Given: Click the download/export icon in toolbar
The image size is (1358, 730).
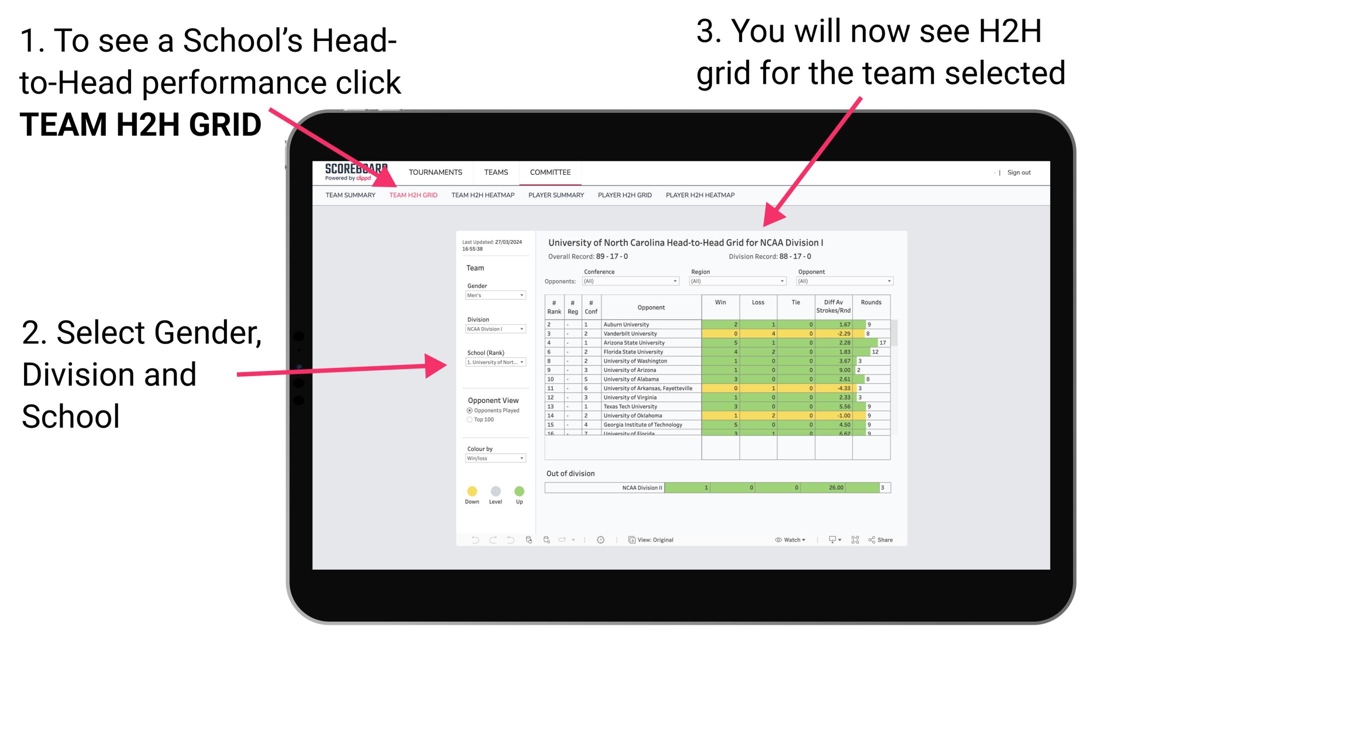Looking at the screenshot, I should [x=829, y=539].
